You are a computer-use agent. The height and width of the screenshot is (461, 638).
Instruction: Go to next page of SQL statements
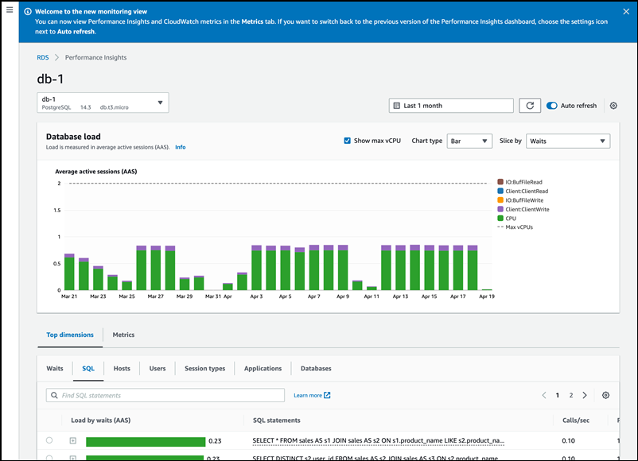[x=584, y=395]
